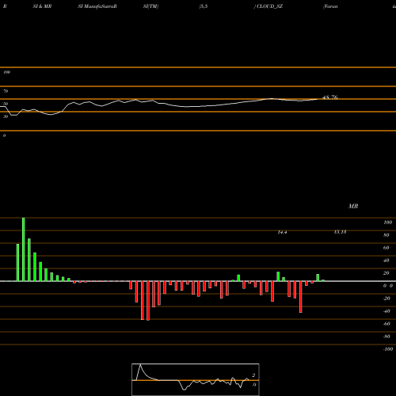Click the 14.4 value in MR panel
Image resolution: width=396 pixels, height=396 pixels.
(282, 232)
